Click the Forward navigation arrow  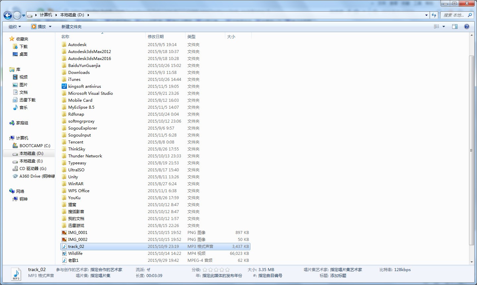point(17,15)
